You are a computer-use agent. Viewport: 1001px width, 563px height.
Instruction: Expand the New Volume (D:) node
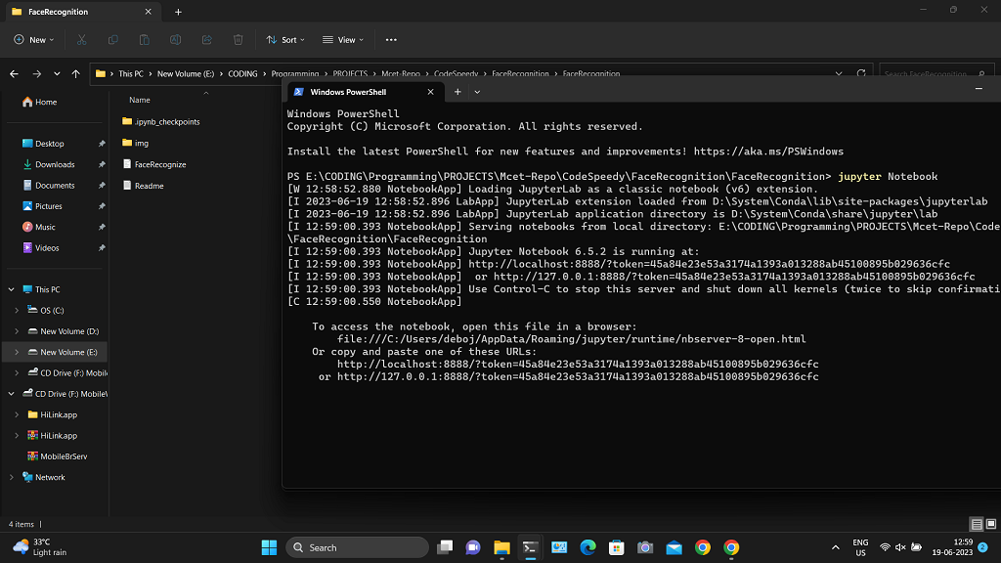click(x=17, y=331)
